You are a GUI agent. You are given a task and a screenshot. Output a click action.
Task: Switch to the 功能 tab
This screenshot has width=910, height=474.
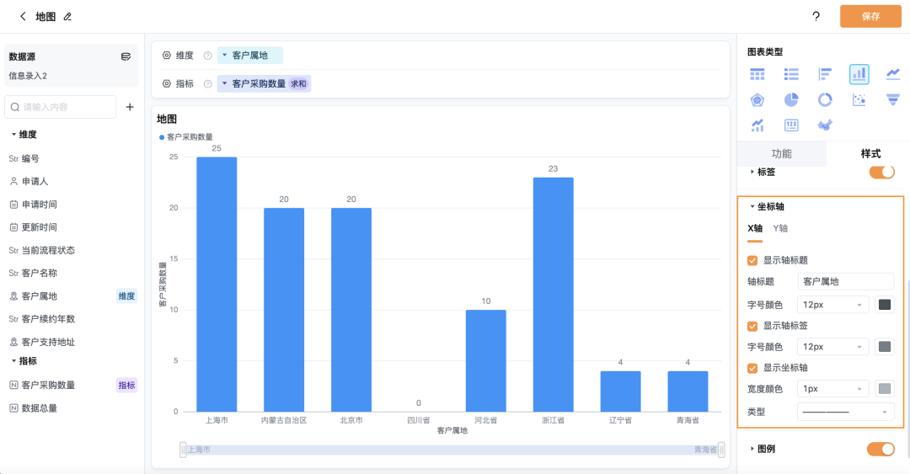[781, 154]
